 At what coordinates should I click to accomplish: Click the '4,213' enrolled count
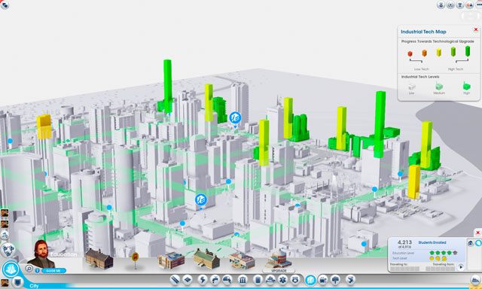(404, 242)
